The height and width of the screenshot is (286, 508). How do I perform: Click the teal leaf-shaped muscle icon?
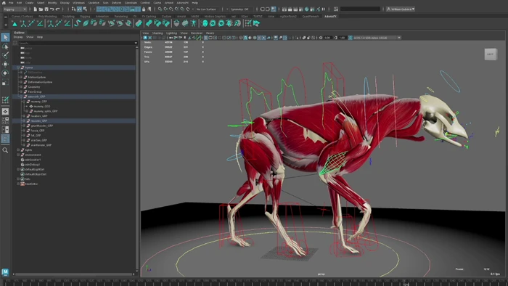pyautogui.click(x=86, y=23)
